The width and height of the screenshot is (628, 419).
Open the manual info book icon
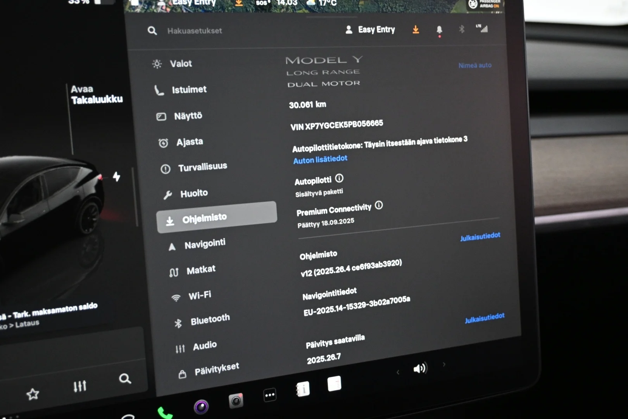click(x=303, y=389)
